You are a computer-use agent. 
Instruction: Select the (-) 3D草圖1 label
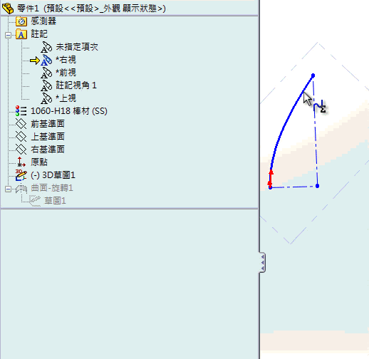point(53,175)
